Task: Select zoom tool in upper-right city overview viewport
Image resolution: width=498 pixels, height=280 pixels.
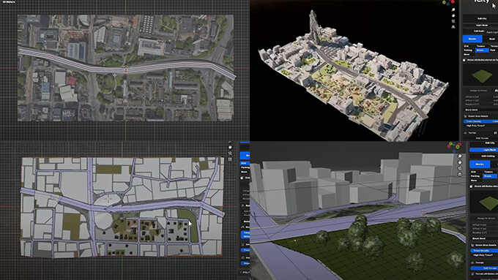Action: coord(453,10)
